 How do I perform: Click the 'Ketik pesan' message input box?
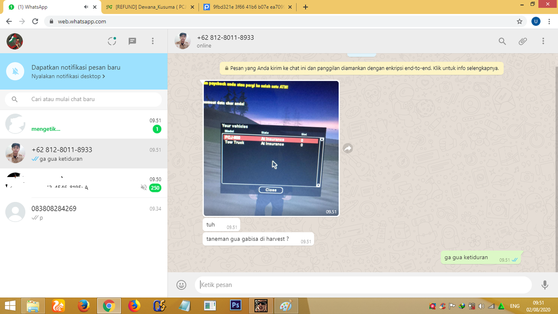(x=363, y=285)
